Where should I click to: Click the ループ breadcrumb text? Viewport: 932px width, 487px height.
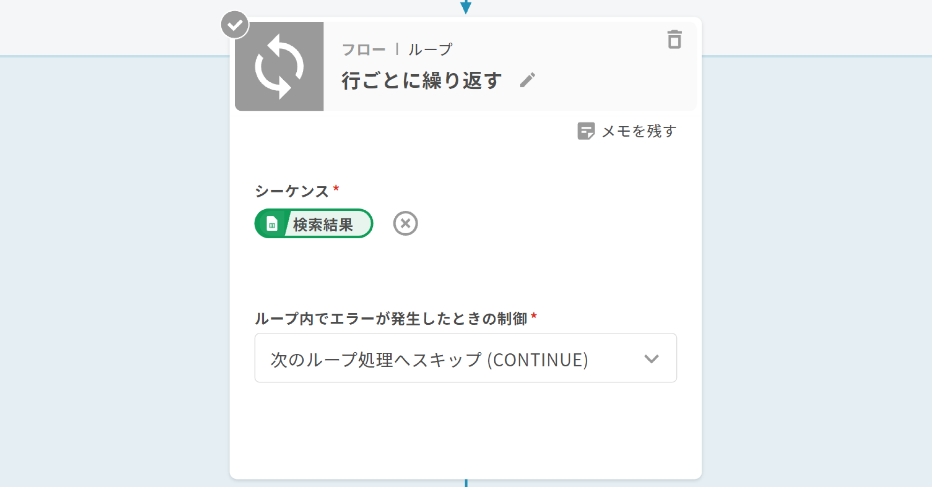click(430, 50)
